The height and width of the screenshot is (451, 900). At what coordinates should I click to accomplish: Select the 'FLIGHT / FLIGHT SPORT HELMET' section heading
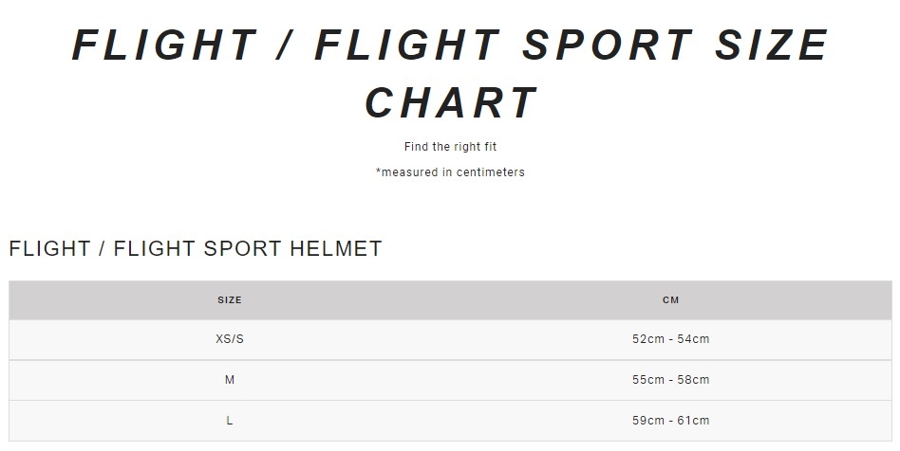click(x=196, y=249)
